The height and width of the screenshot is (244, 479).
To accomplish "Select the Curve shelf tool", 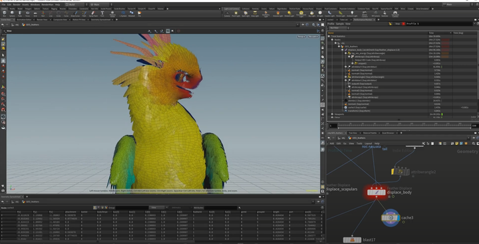I will click(66, 13).
